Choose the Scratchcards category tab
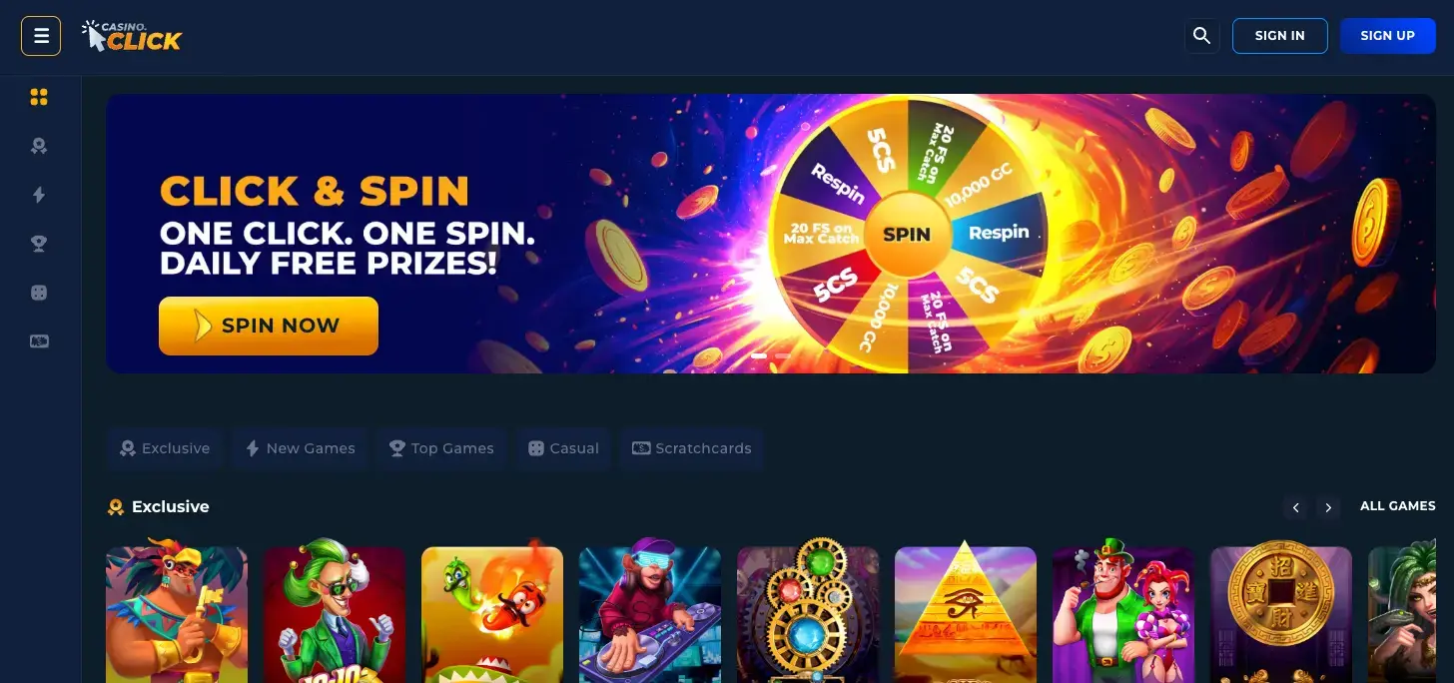The image size is (1454, 683). tap(691, 448)
